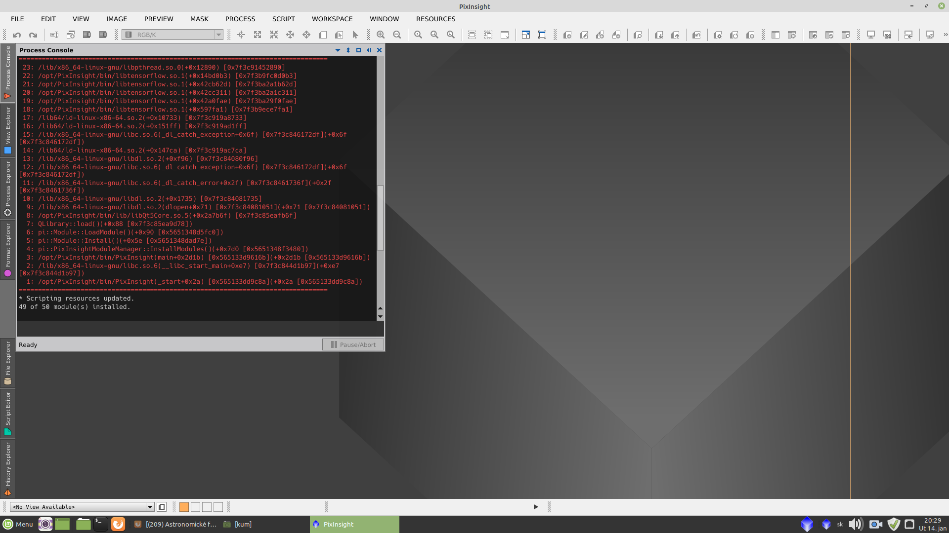
Task: Click the load project download-arrow icon
Action: [x=659, y=35]
